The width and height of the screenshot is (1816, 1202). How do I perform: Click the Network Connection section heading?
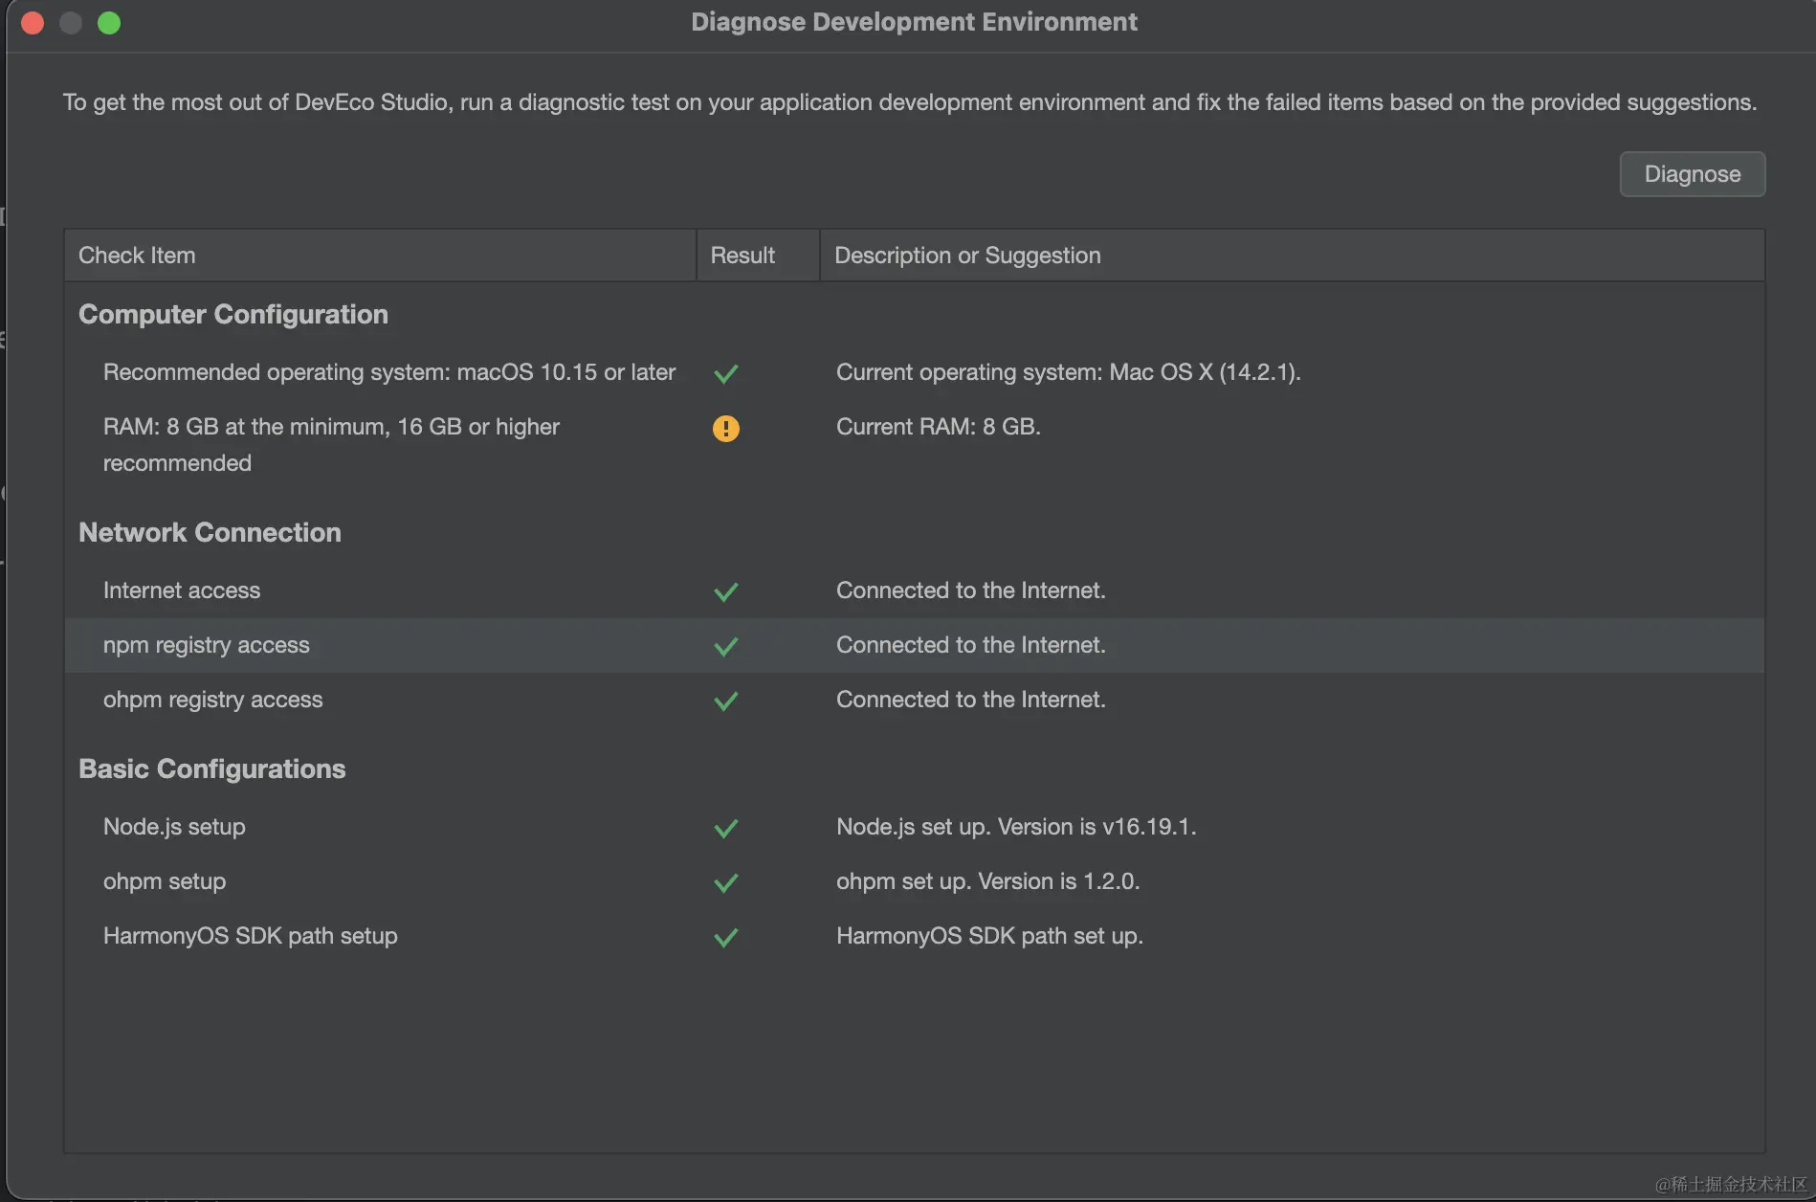click(210, 533)
